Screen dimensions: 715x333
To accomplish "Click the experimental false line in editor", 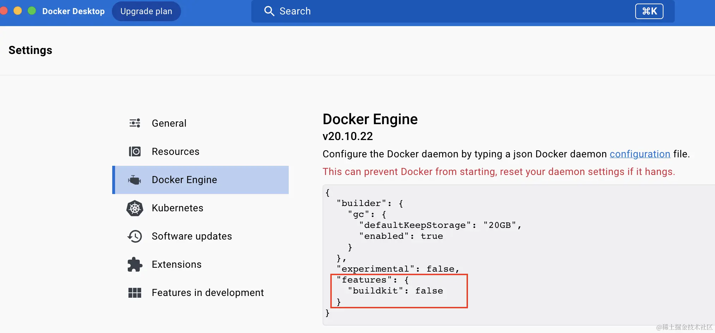I will point(397,269).
